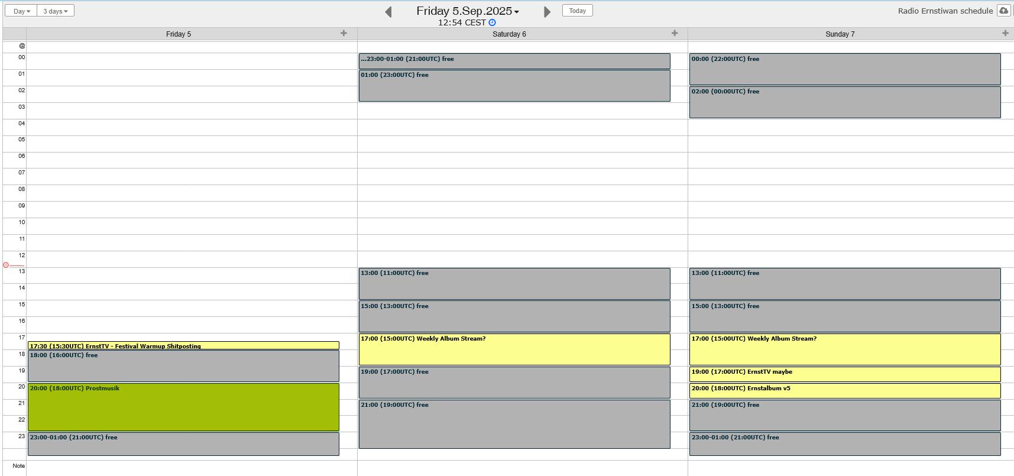The height and width of the screenshot is (476, 1014).
Task: Open Sunday 15:00 free slot
Action: [845, 316]
